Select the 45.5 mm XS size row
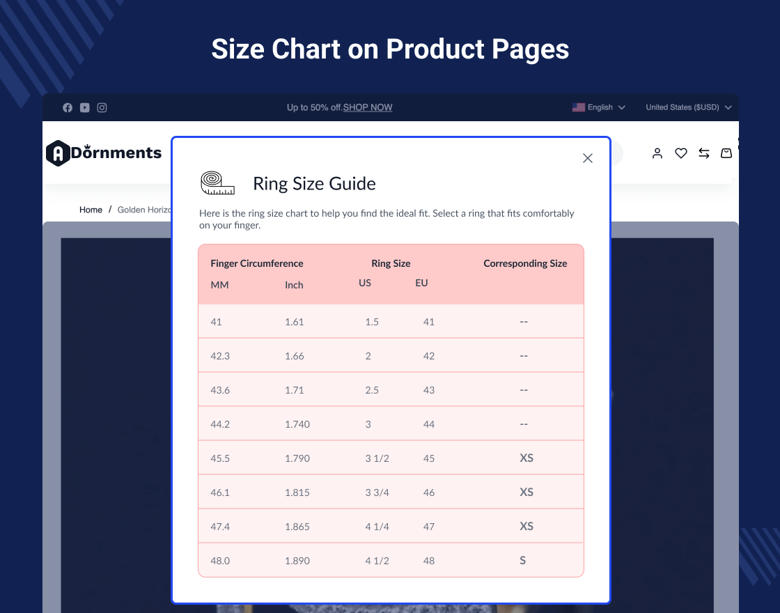The height and width of the screenshot is (613, 780). pos(391,458)
